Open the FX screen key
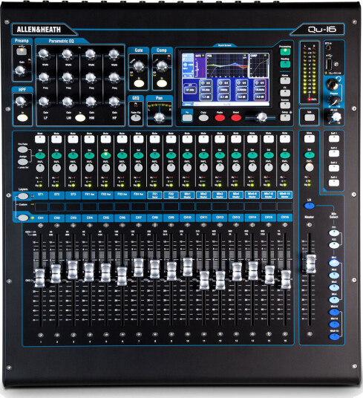Image resolution: width=363 pixels, height=398 pixels. (285, 93)
